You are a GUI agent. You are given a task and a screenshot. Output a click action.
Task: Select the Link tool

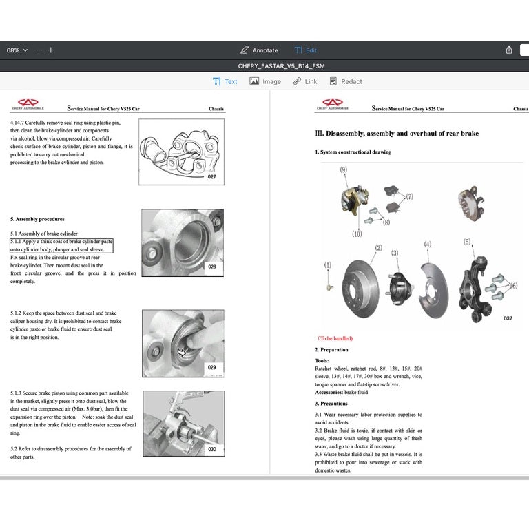pos(305,81)
